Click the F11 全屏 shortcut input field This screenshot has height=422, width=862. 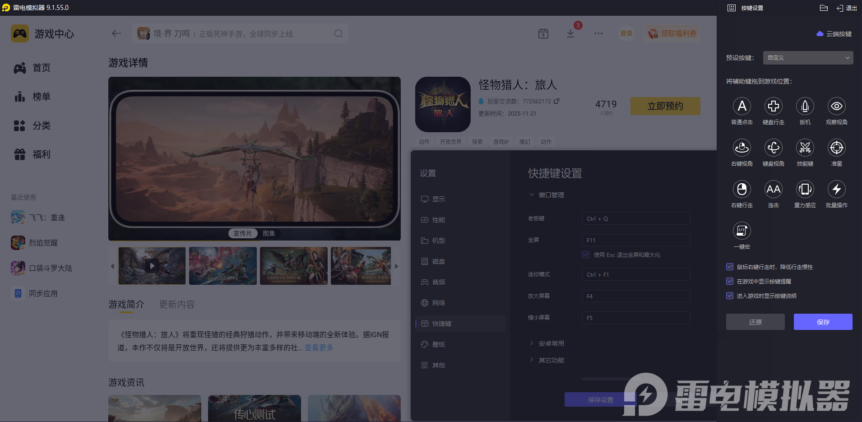(x=635, y=240)
